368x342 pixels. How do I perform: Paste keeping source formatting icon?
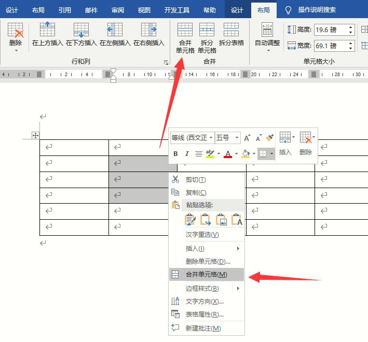tap(190, 220)
